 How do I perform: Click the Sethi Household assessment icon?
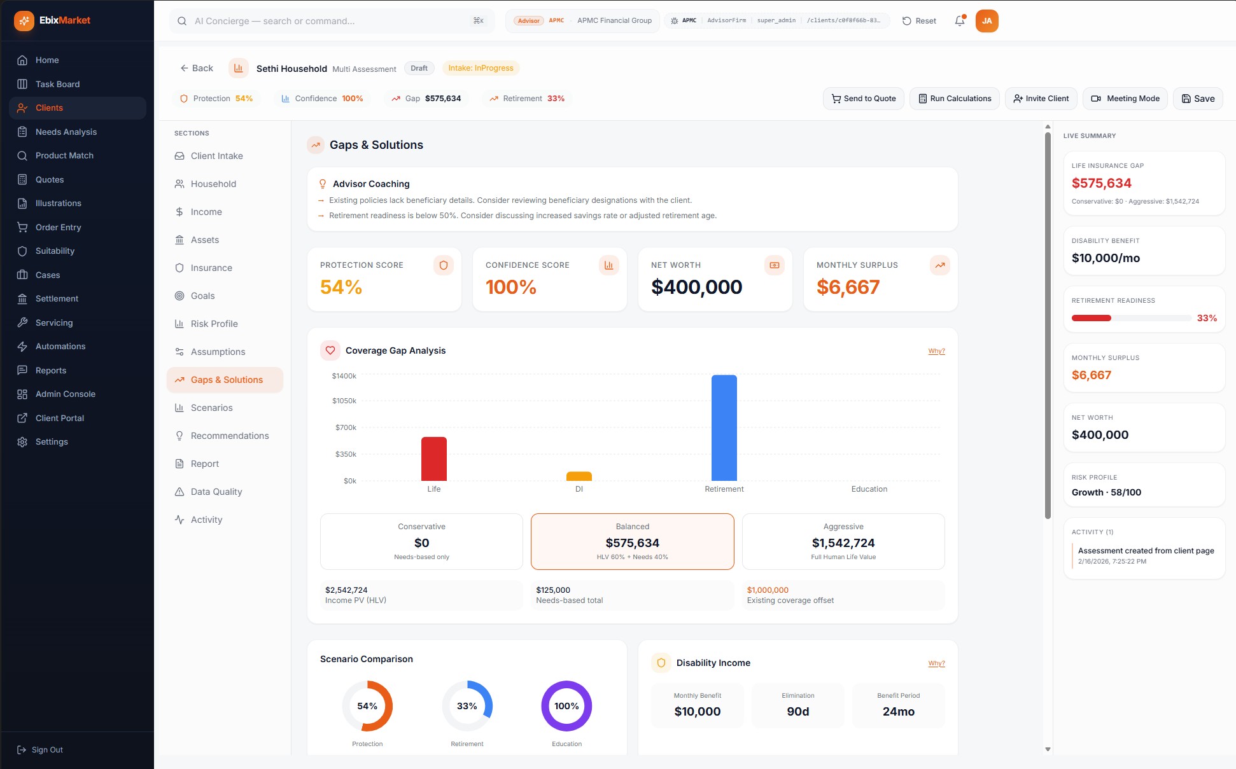pos(239,68)
